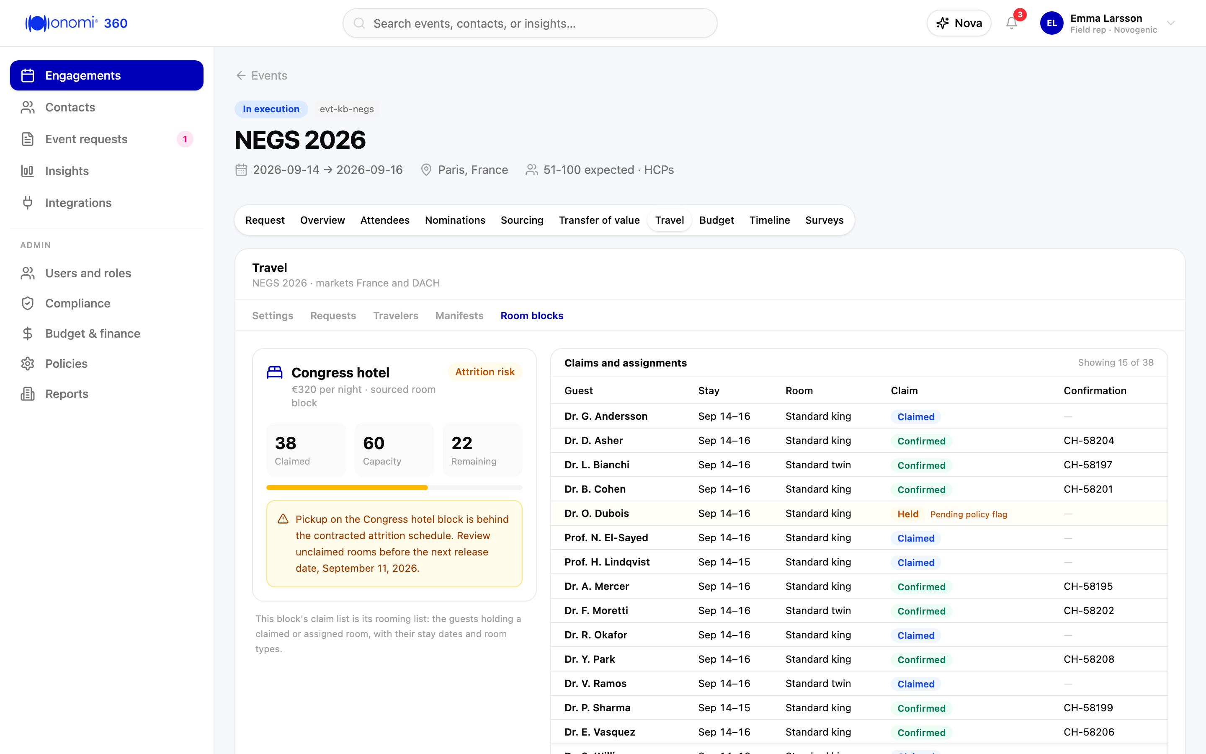Screen dimensions: 1206x754
Task: Select the Room blocks sub-tab
Action: 532,316
